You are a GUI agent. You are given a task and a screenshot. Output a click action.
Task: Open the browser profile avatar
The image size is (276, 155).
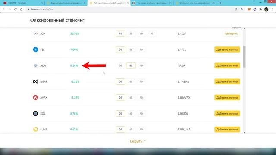click(267, 9)
